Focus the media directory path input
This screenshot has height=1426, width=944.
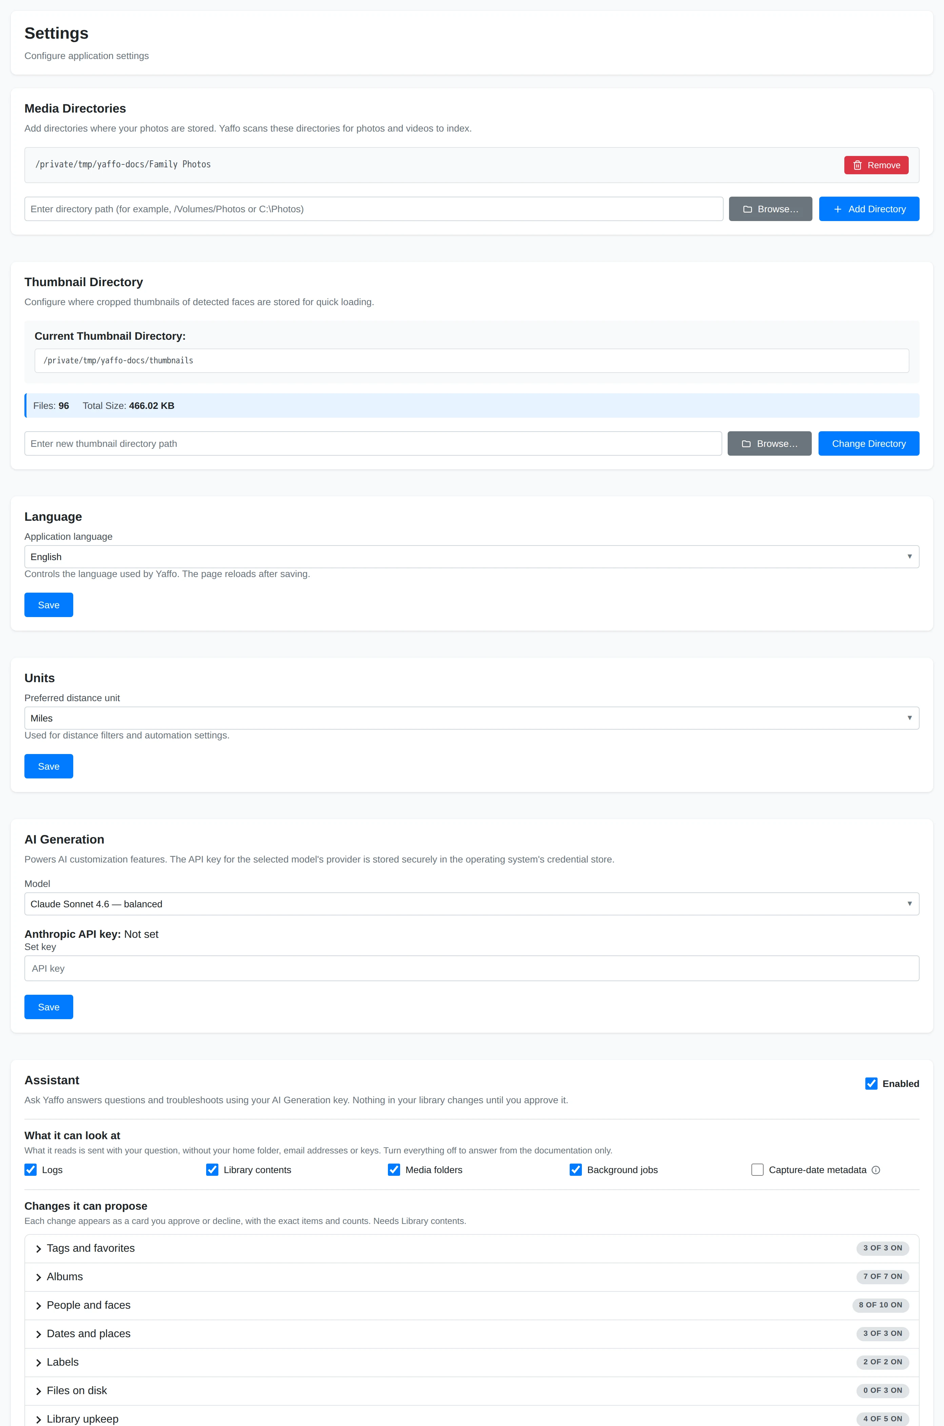(373, 209)
